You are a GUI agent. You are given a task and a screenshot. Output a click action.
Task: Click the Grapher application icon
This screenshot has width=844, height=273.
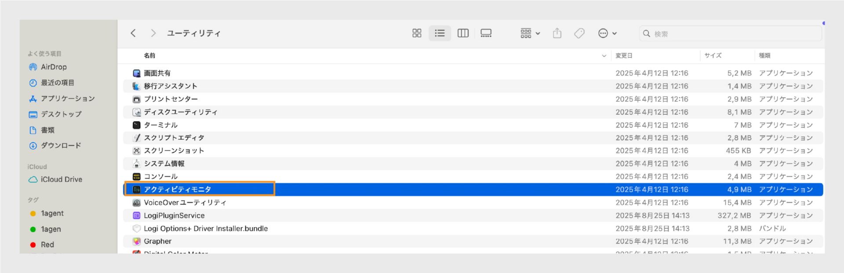point(137,241)
